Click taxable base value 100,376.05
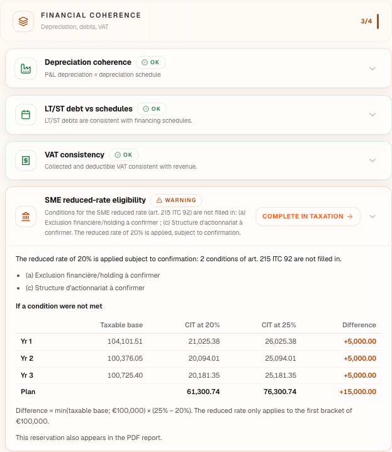Viewport: 392px width, 452px height. 125,359
